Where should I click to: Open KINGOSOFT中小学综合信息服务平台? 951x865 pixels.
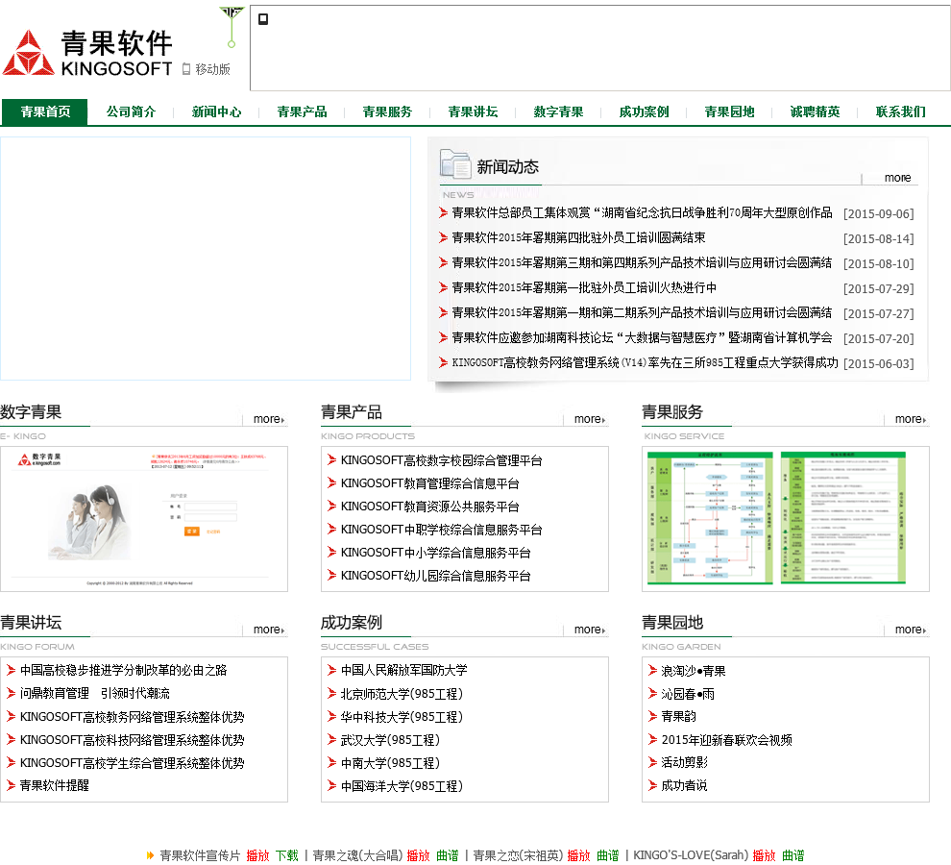tap(435, 553)
